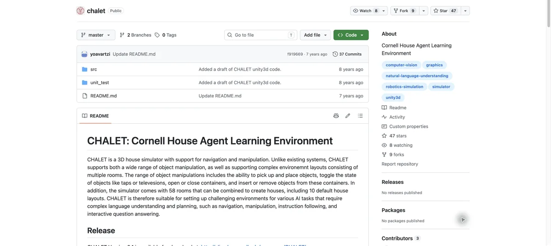
Task: Open the unit_test folder
Action: pyautogui.click(x=100, y=83)
